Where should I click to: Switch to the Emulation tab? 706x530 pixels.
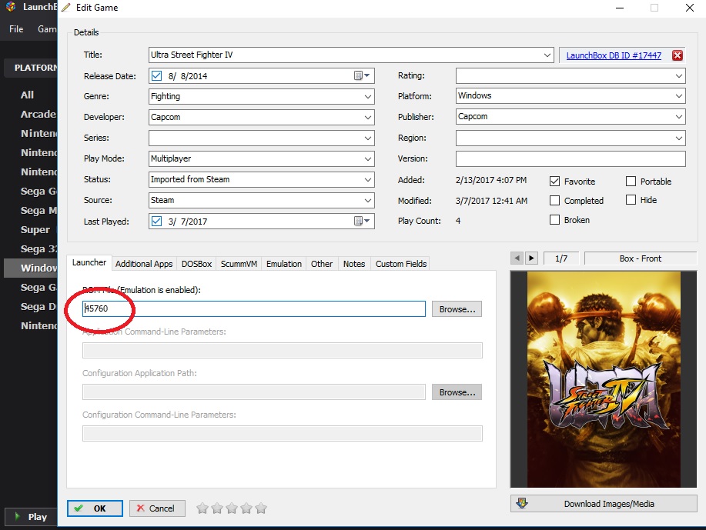click(283, 264)
